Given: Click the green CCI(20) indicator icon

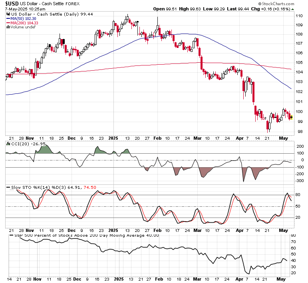Looking at the screenshot, I should pyautogui.click(x=8, y=144).
